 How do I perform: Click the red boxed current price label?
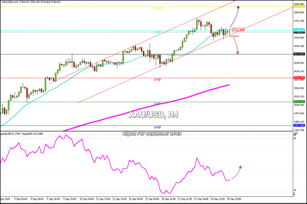tap(238, 30)
